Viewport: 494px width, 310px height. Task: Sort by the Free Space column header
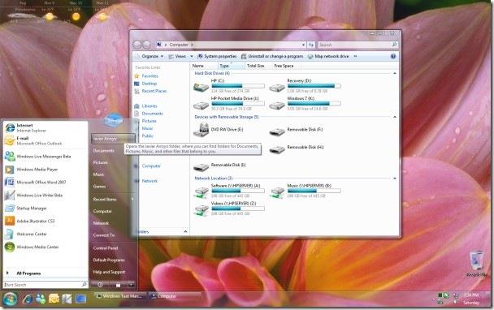pos(284,66)
